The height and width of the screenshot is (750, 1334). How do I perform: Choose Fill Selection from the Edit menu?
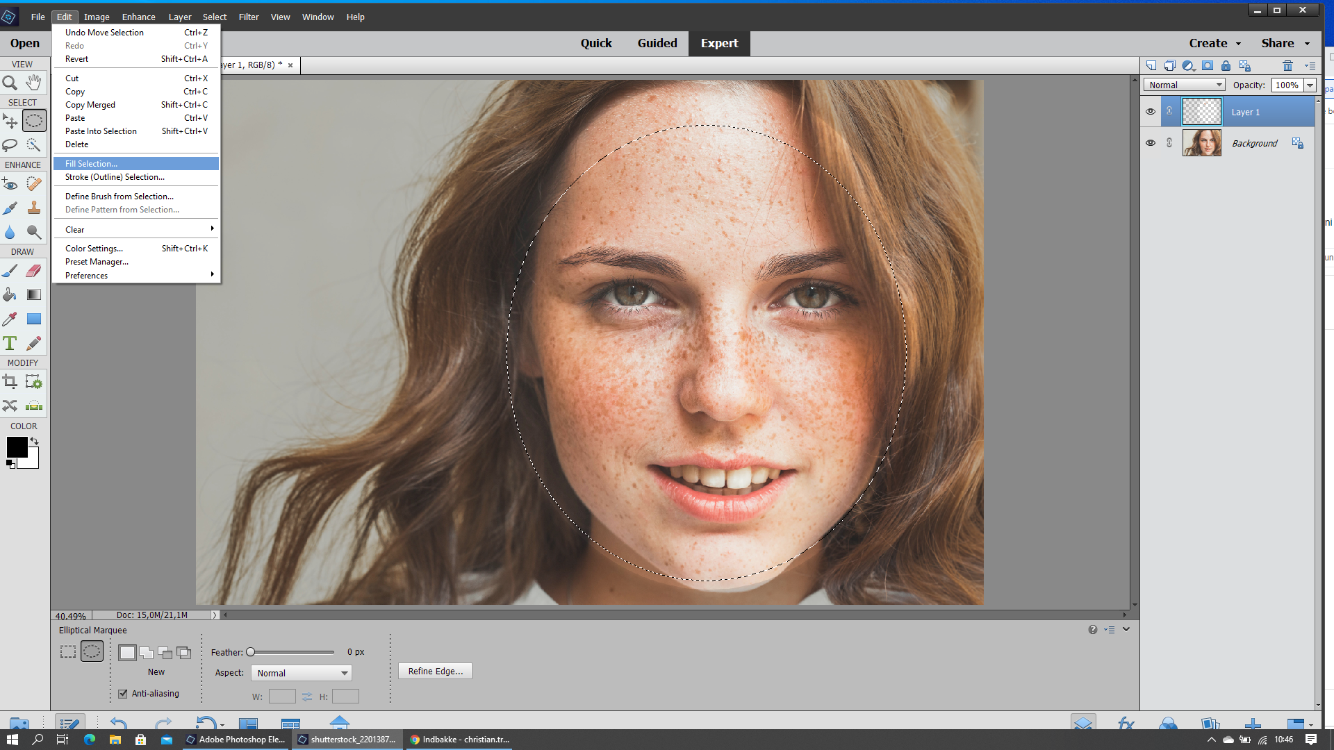click(90, 163)
